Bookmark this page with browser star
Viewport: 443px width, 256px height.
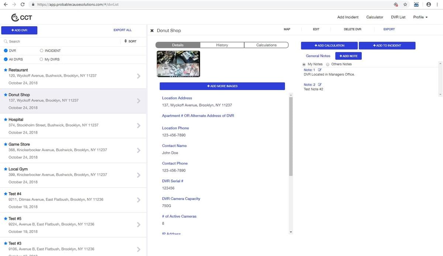coord(405,4)
